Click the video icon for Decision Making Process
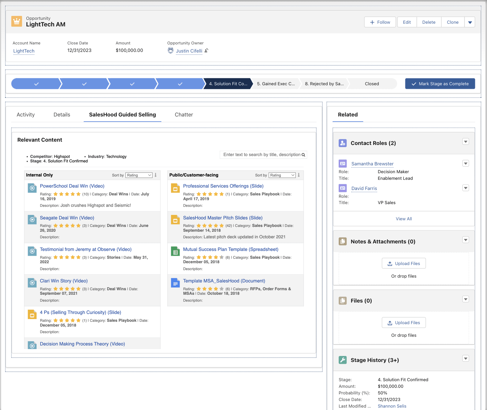 pyautogui.click(x=32, y=345)
